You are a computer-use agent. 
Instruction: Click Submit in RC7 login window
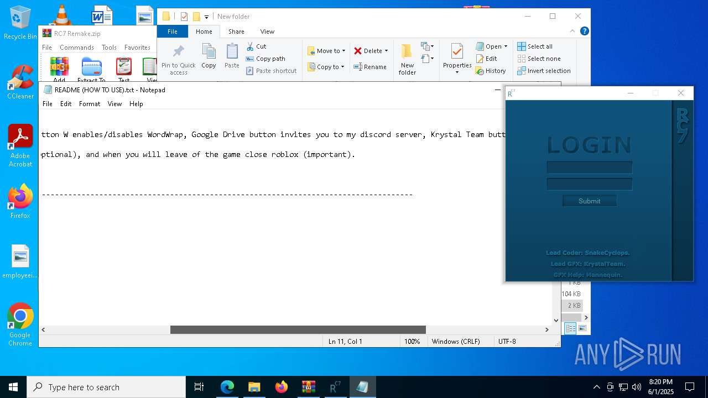click(x=590, y=201)
